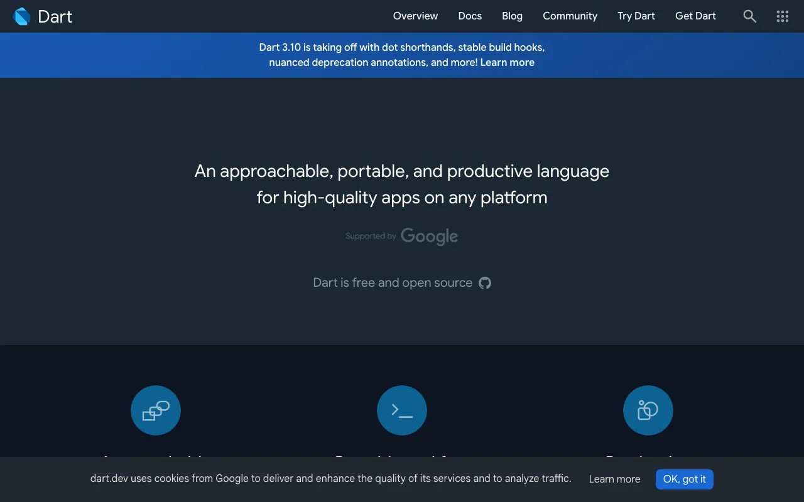Click the Portable platforms circle icon

click(648, 410)
